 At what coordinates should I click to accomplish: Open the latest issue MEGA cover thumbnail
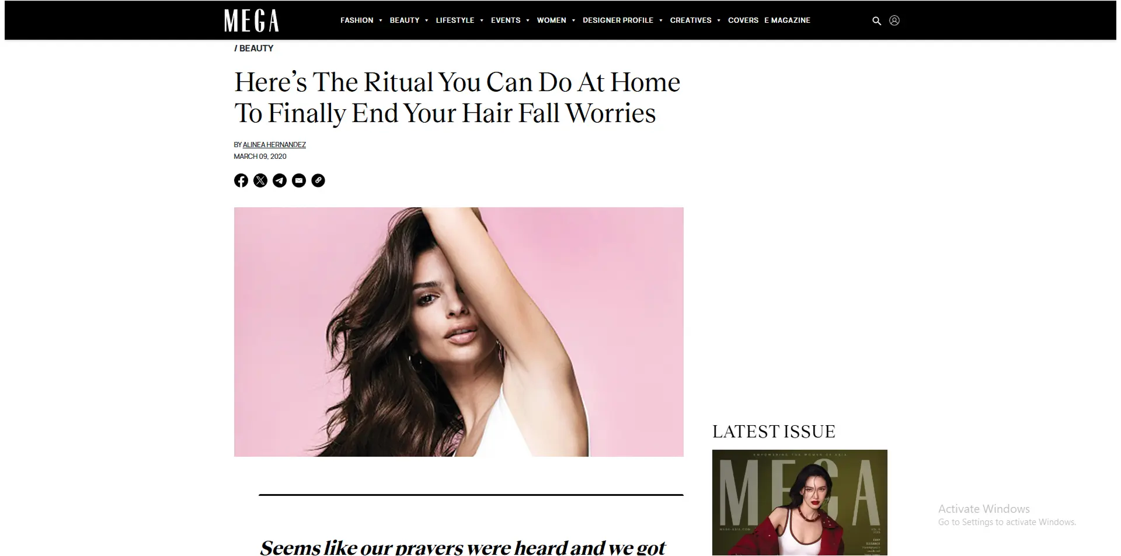point(800,502)
